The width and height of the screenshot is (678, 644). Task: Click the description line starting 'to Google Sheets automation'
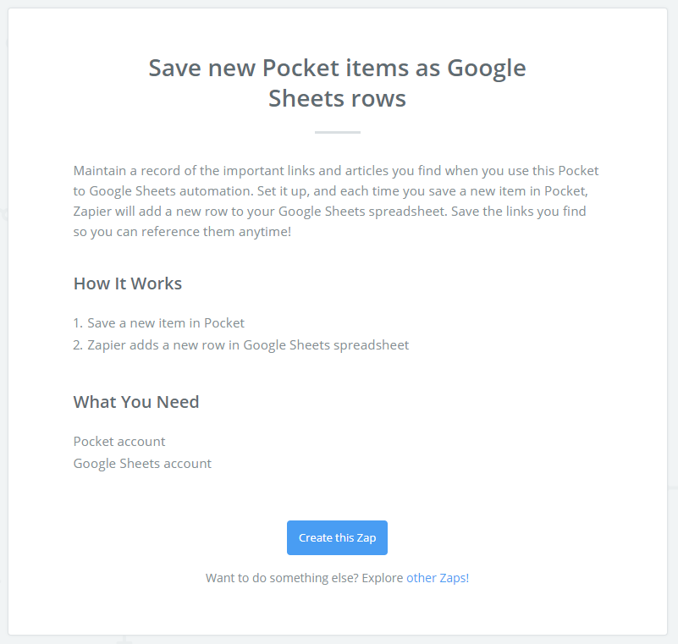coord(331,191)
